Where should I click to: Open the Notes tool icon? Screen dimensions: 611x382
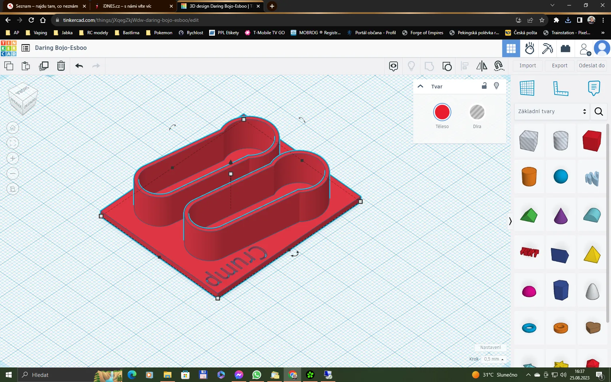(x=594, y=88)
